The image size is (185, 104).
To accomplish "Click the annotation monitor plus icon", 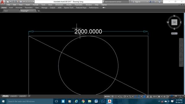I will (x=164, y=96).
